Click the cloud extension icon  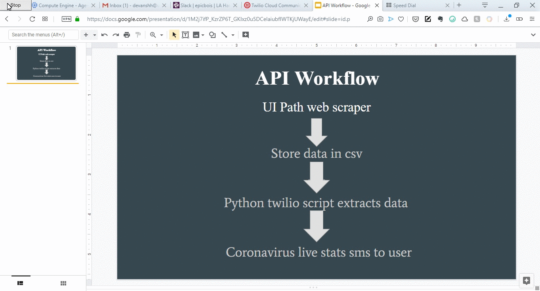click(465, 19)
